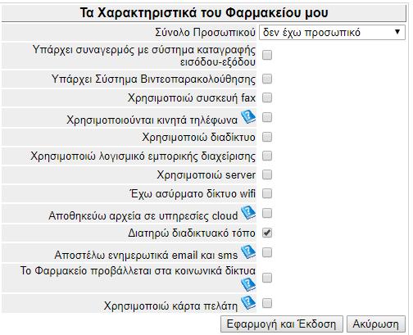Tick the Χρησιμοποιώ server checkbox
The height and width of the screenshot is (335, 413).
[x=267, y=174]
